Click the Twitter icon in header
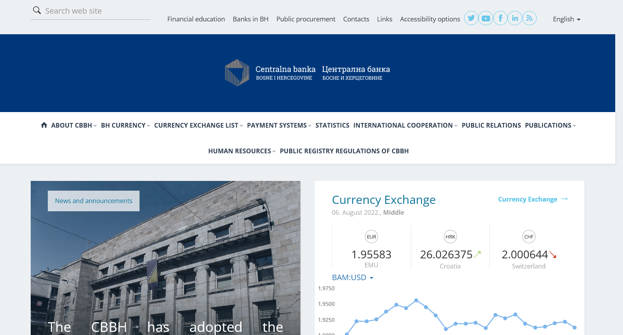This screenshot has height=335, width=623. pyautogui.click(x=471, y=18)
